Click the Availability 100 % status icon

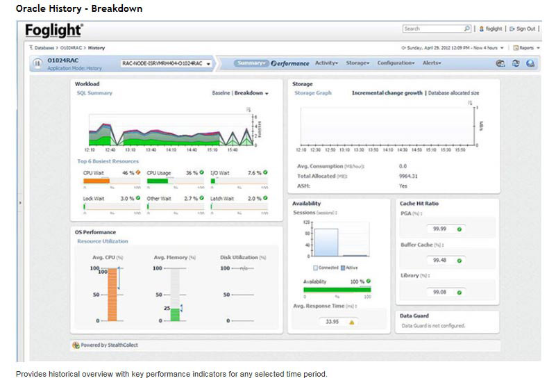pos(369,281)
